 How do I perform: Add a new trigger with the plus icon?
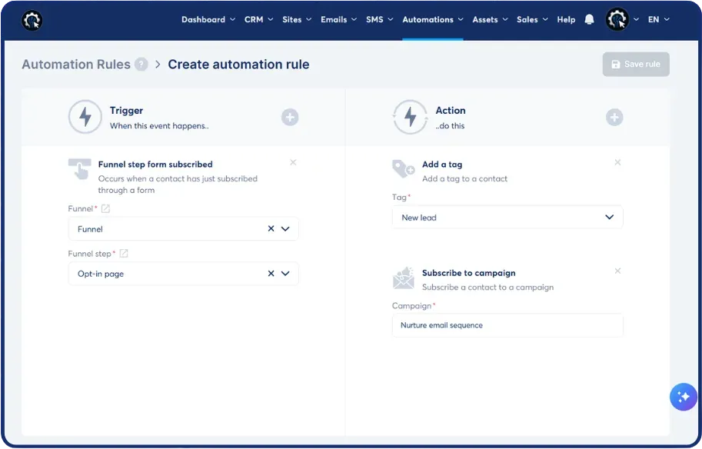pyautogui.click(x=290, y=118)
